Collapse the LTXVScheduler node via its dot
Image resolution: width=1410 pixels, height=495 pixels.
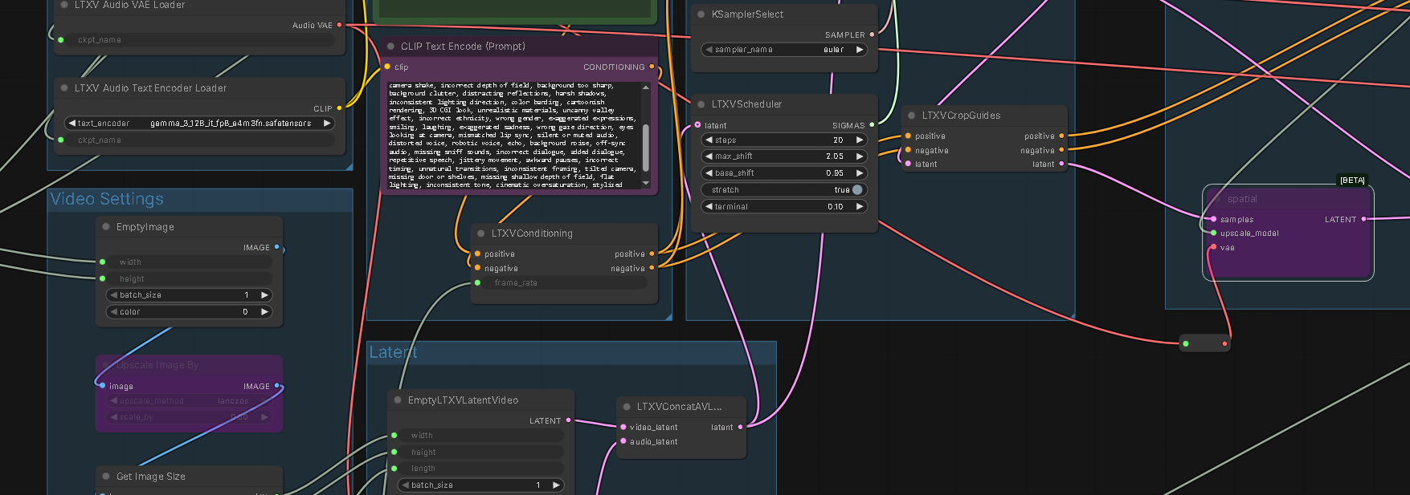[x=701, y=104]
